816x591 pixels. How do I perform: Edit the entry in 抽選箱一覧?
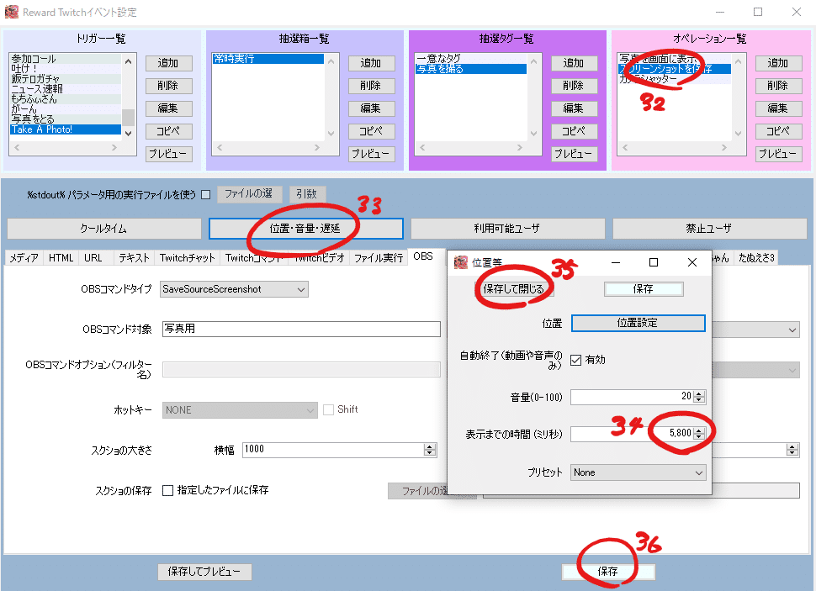[x=371, y=108]
